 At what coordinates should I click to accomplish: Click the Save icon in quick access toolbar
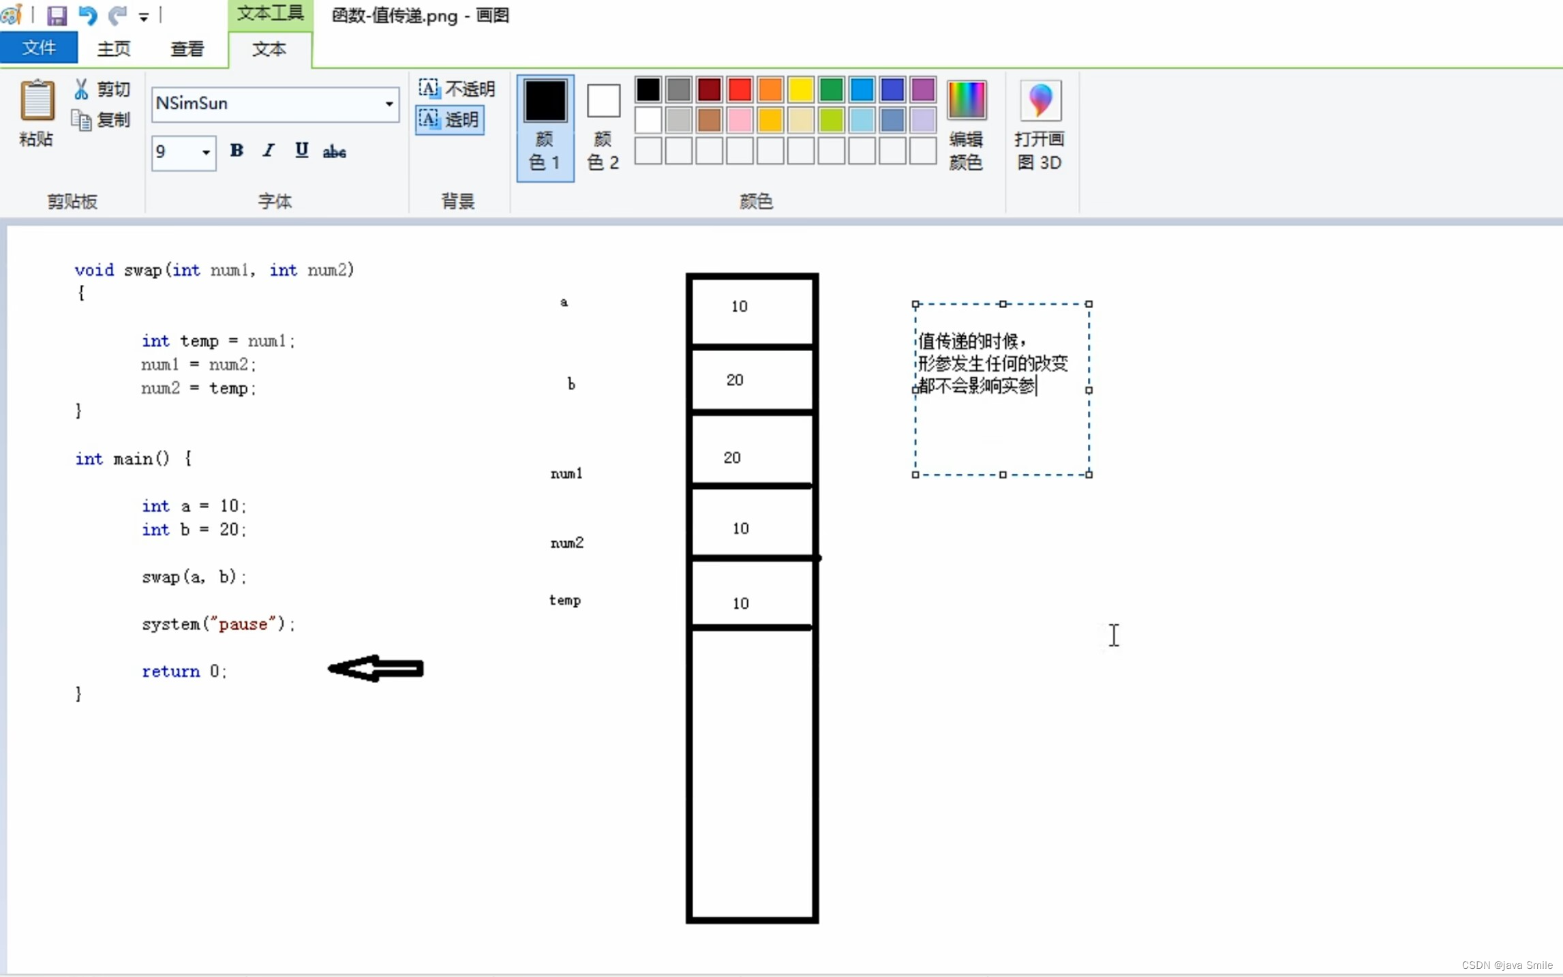[x=57, y=15]
